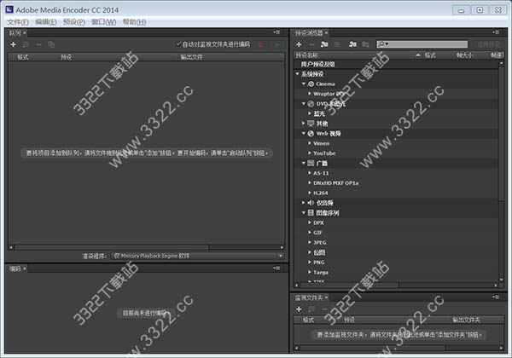Create a new preset with the plus icon

pos(299,44)
